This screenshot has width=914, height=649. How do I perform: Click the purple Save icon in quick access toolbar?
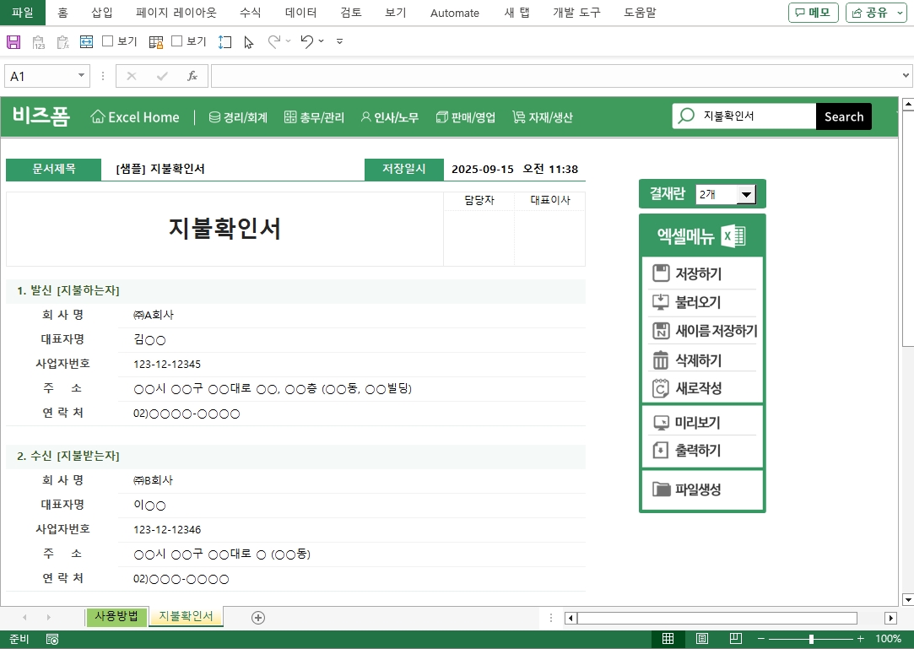[x=14, y=41]
